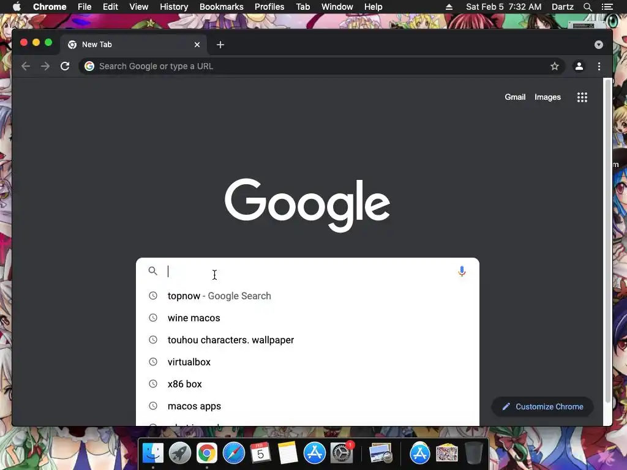Close the New Tab tab
The image size is (627, 470).
tap(197, 45)
